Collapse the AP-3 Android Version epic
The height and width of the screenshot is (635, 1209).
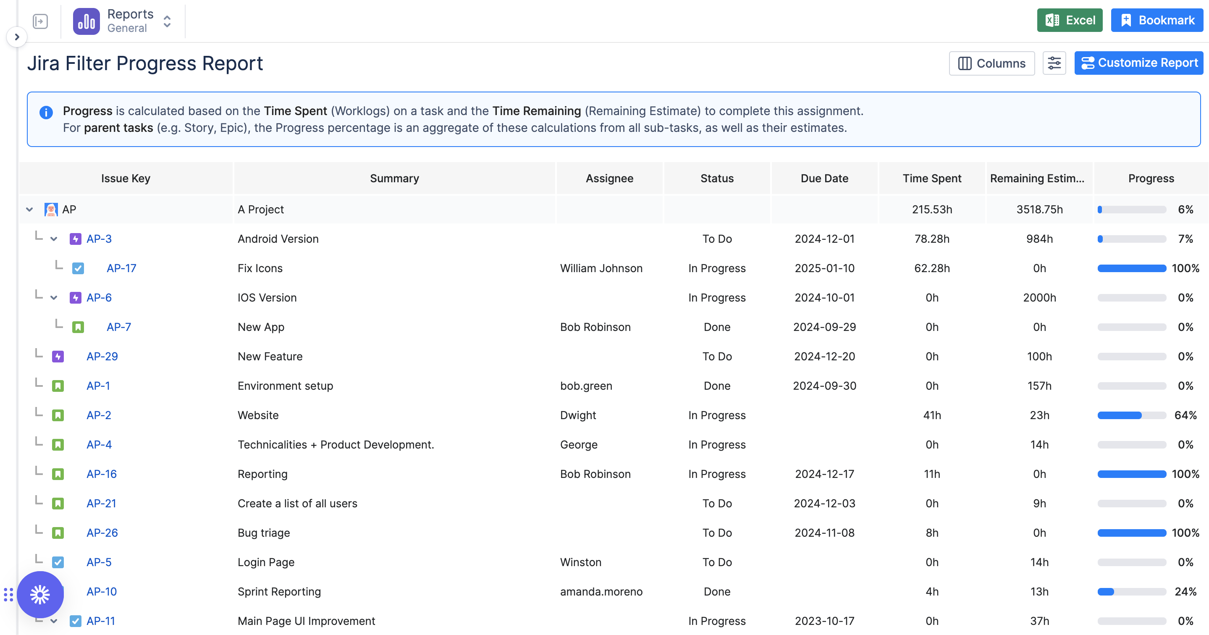[x=54, y=239]
